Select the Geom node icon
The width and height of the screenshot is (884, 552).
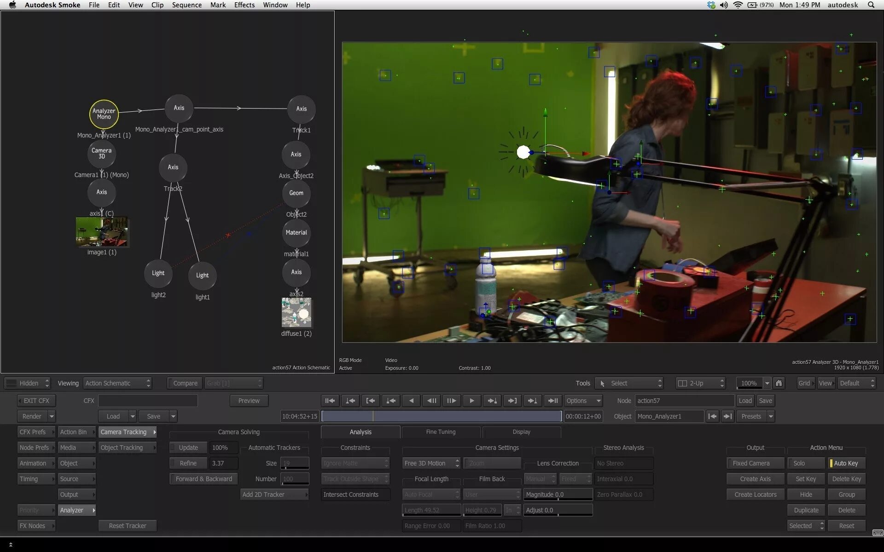295,193
